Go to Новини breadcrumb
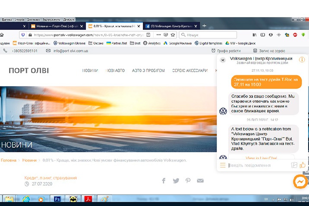The image size is (309, 206). tap(29, 160)
